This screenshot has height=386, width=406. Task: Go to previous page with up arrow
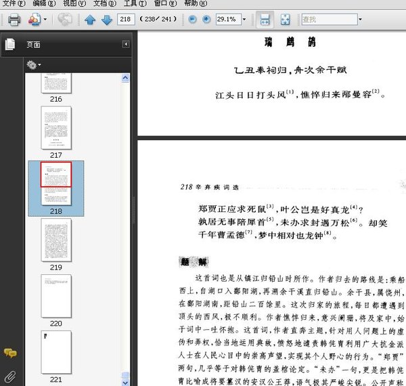tap(90, 20)
